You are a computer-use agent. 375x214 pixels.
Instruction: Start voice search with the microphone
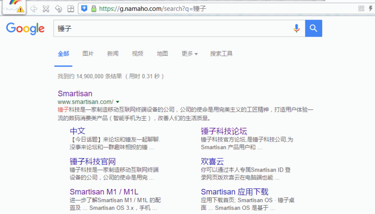(x=296, y=28)
